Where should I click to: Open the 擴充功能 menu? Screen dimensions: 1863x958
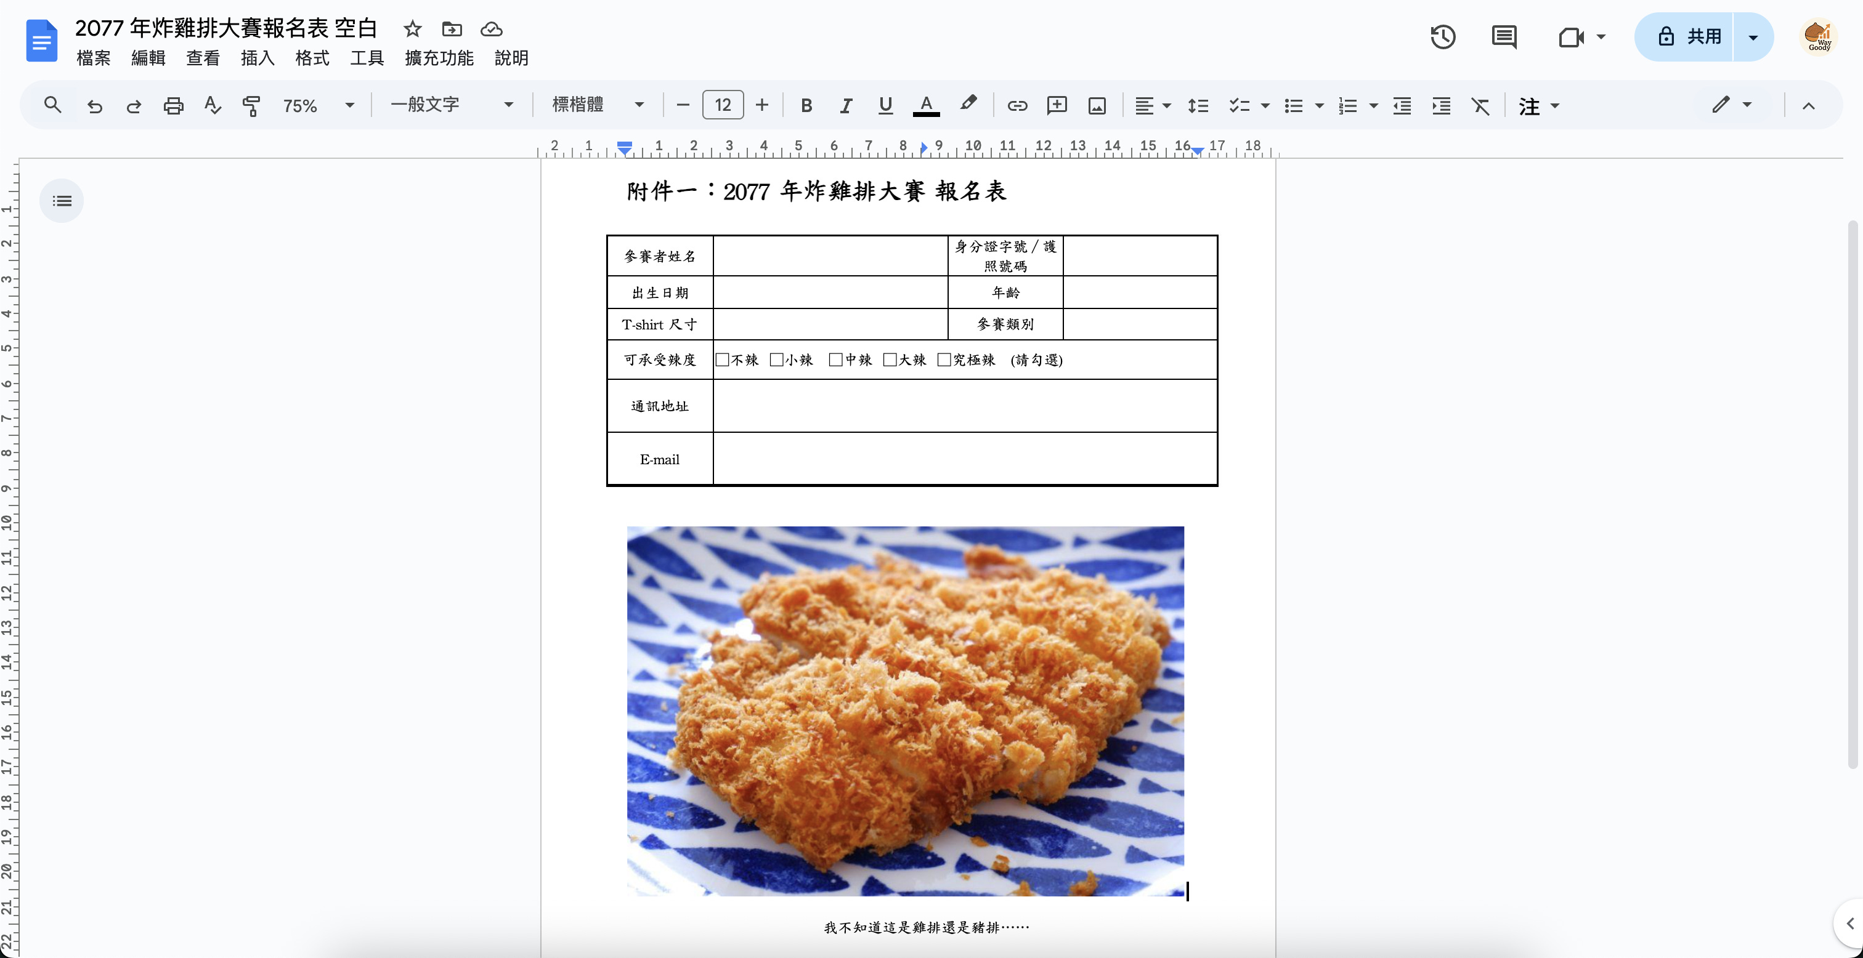coord(439,58)
